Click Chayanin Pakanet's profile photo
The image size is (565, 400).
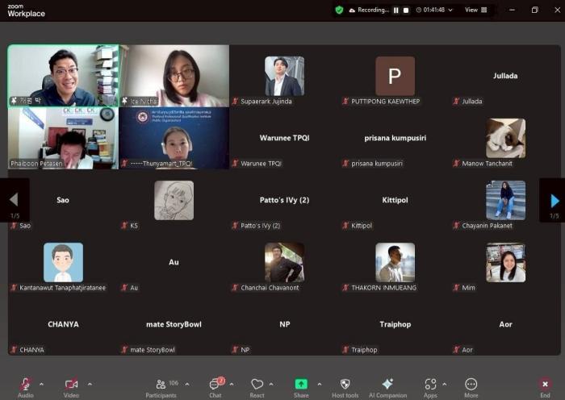(x=505, y=200)
